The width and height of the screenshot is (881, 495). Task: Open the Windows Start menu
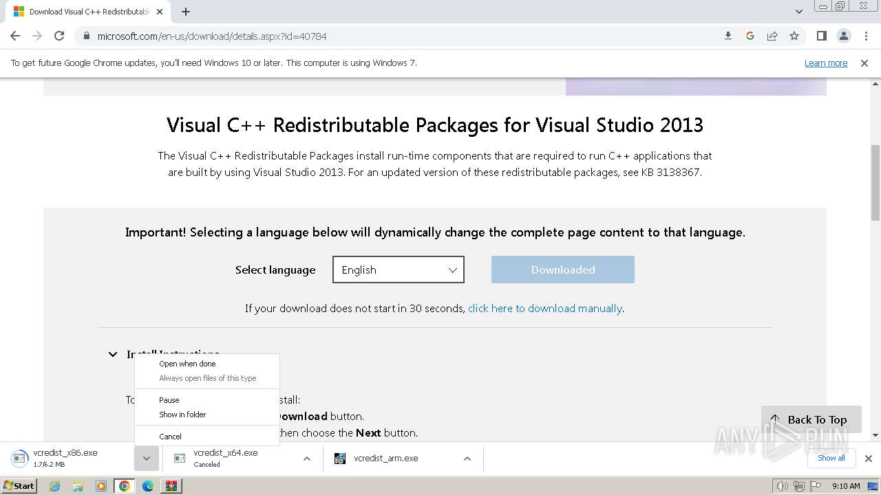[x=19, y=486]
